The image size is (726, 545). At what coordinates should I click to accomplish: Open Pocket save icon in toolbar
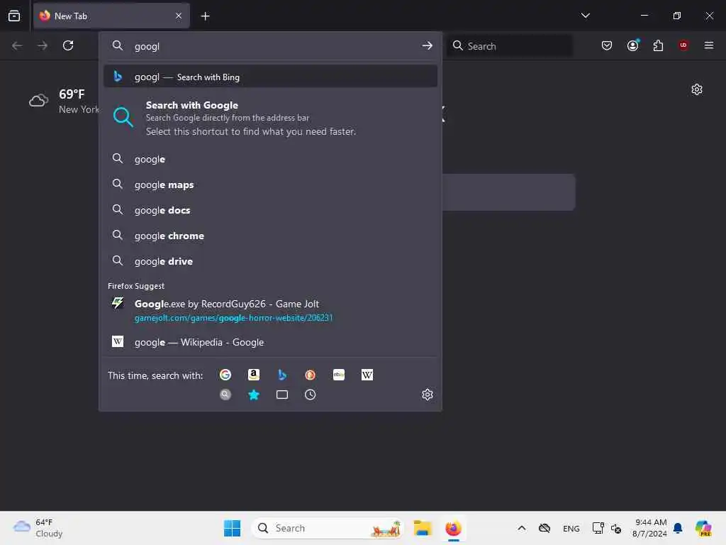[x=607, y=45]
